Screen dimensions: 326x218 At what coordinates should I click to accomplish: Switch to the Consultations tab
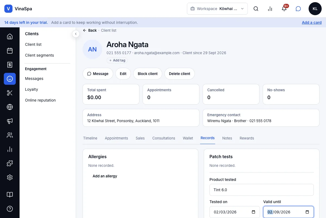coord(164,138)
